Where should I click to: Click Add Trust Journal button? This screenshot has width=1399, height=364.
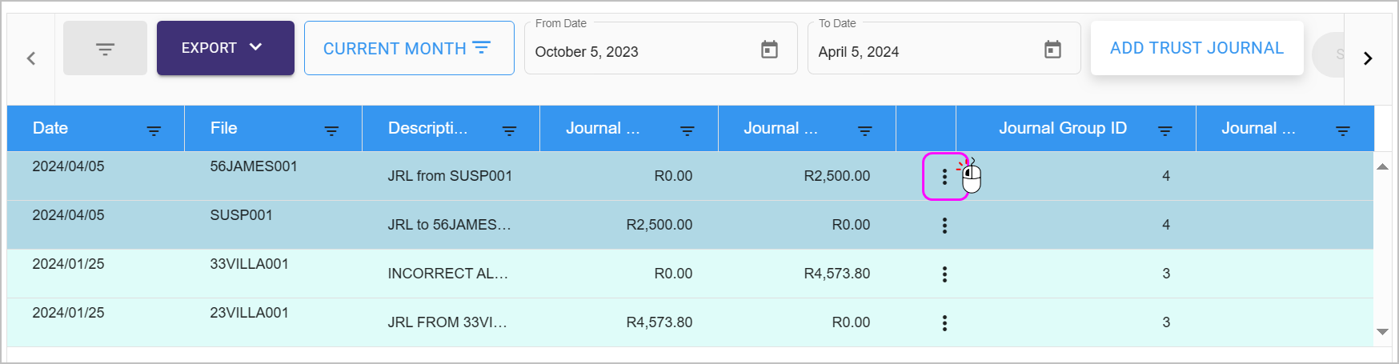click(1196, 48)
